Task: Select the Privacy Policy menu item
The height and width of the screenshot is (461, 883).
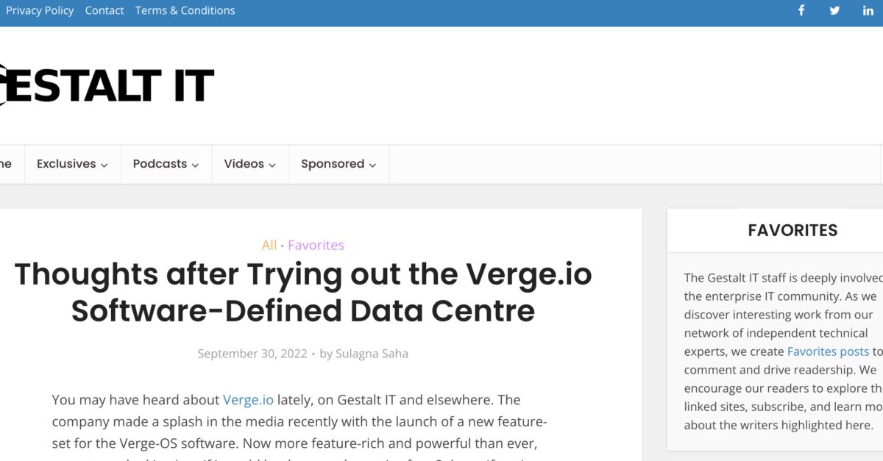Action: tap(40, 10)
